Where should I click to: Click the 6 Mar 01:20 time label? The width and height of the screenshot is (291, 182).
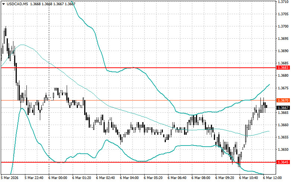82,178
